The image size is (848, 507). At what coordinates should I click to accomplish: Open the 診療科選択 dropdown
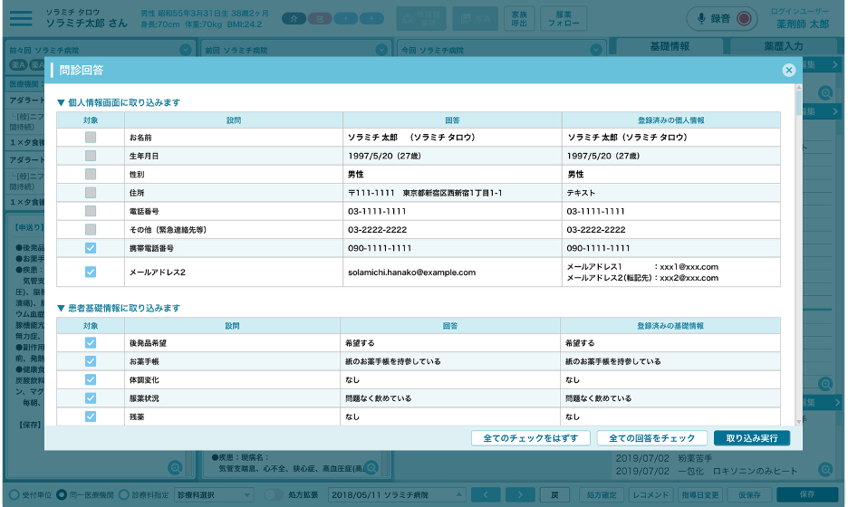[214, 495]
